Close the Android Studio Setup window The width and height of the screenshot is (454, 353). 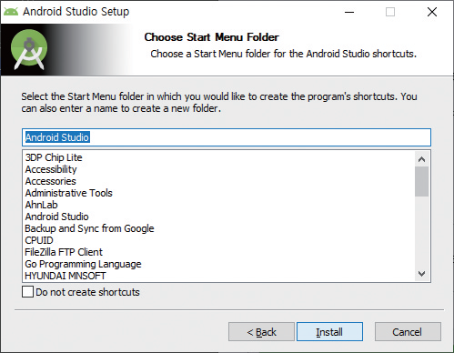click(x=432, y=12)
